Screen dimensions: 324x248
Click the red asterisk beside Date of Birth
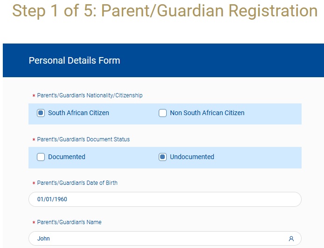(34, 183)
